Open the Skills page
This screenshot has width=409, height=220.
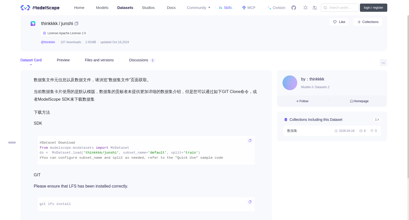pos(226,8)
